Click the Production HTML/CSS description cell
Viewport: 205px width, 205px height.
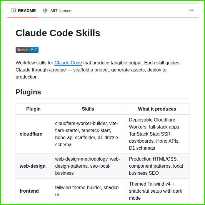(x=157, y=166)
